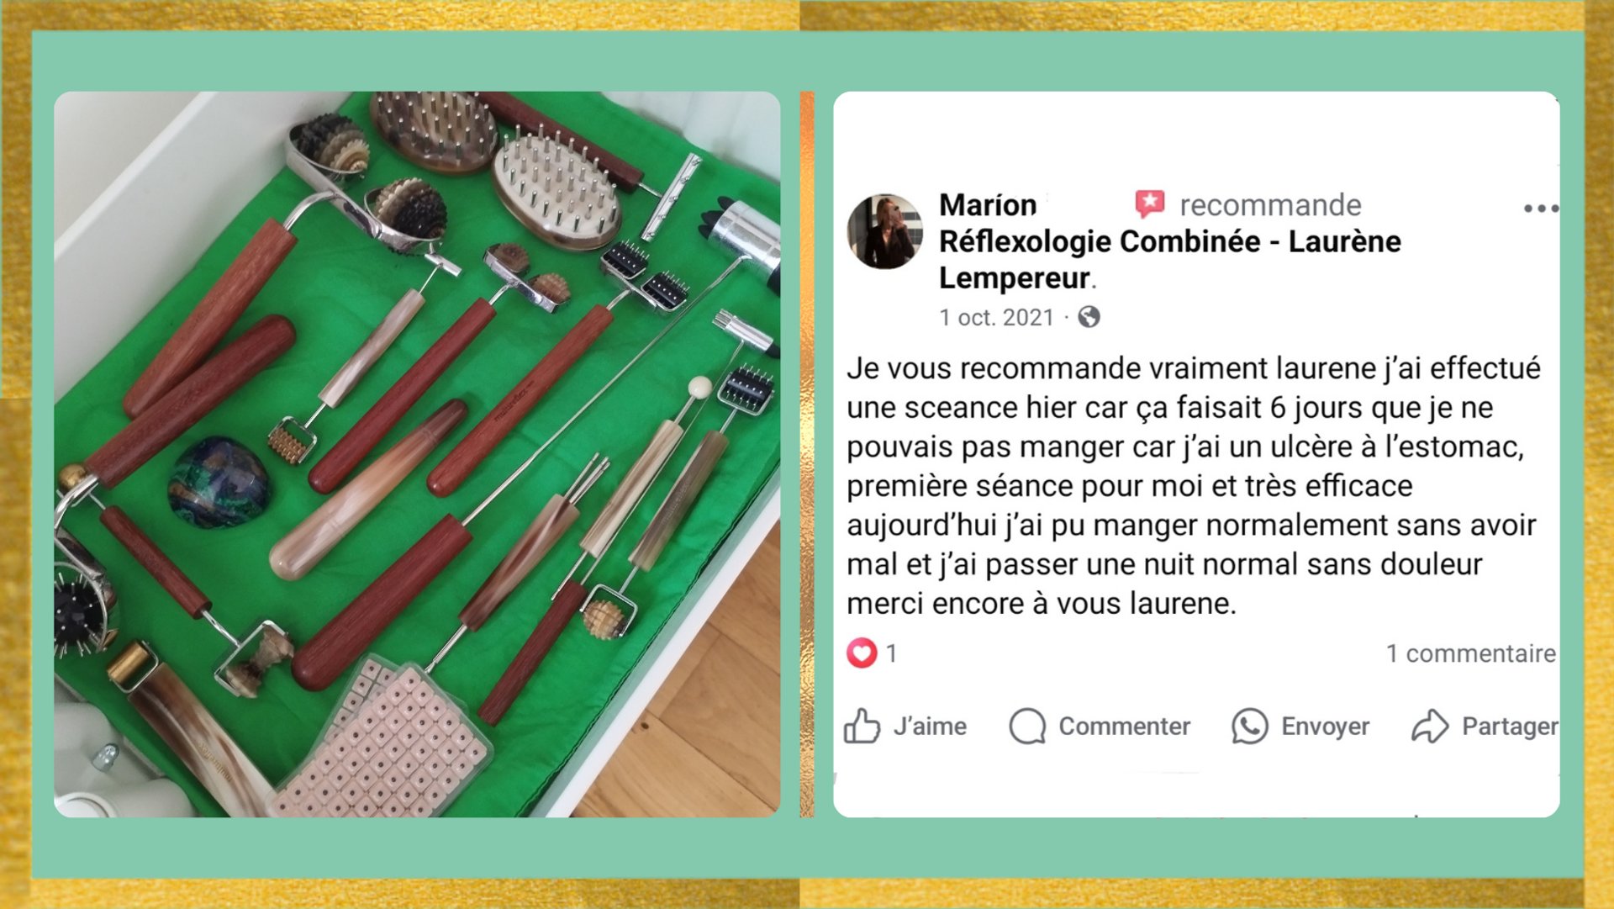Click the thumbs-up J'aime icon
The width and height of the screenshot is (1614, 909).
(862, 726)
